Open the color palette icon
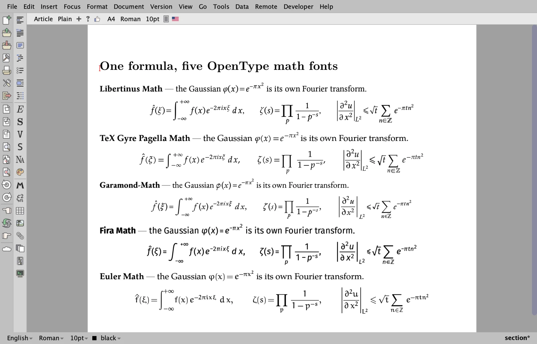The image size is (537, 344). (x=20, y=172)
